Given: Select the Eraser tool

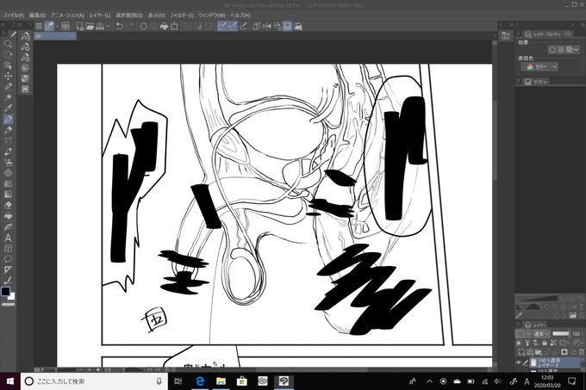Looking at the screenshot, I should 8,205.
